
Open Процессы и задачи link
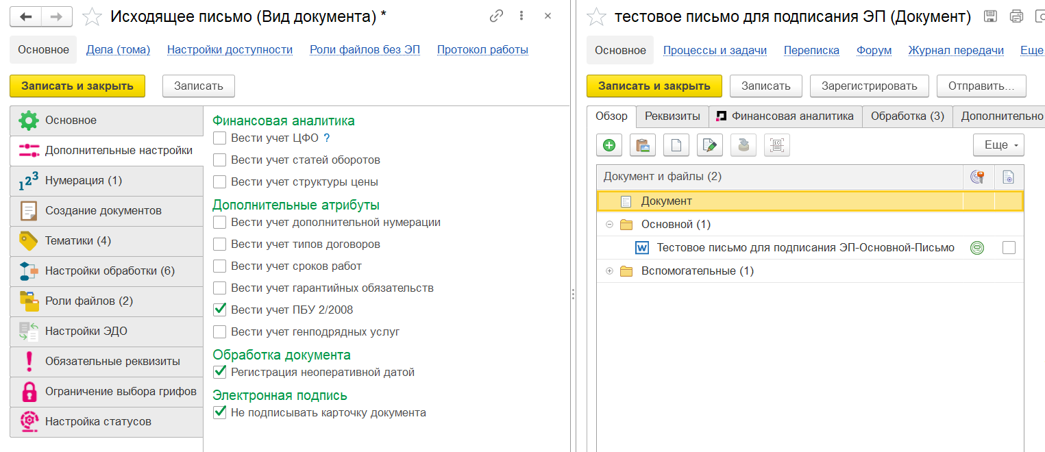click(715, 50)
